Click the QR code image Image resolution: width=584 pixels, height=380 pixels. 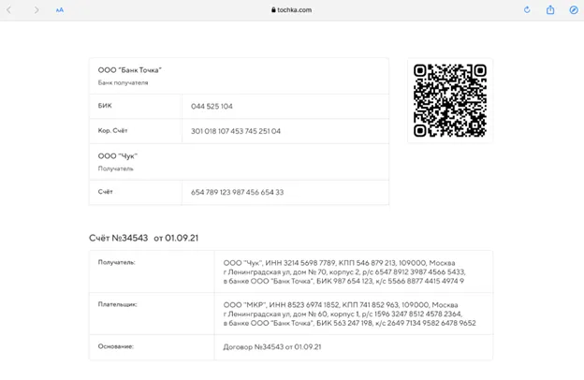coord(450,101)
